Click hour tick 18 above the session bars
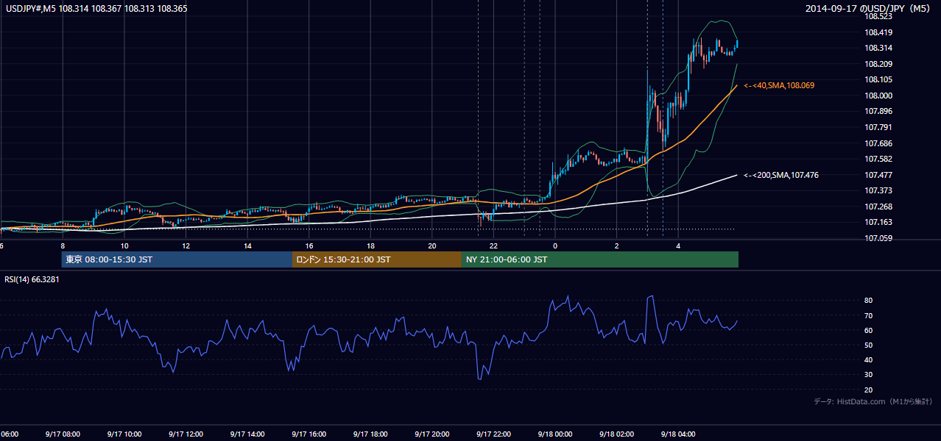The height and width of the screenshot is (441, 941). [370, 245]
